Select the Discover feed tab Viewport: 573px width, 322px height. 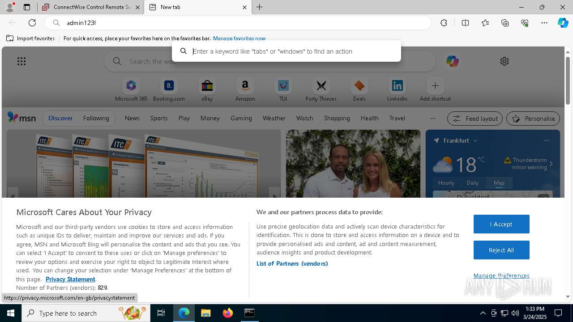coord(60,118)
